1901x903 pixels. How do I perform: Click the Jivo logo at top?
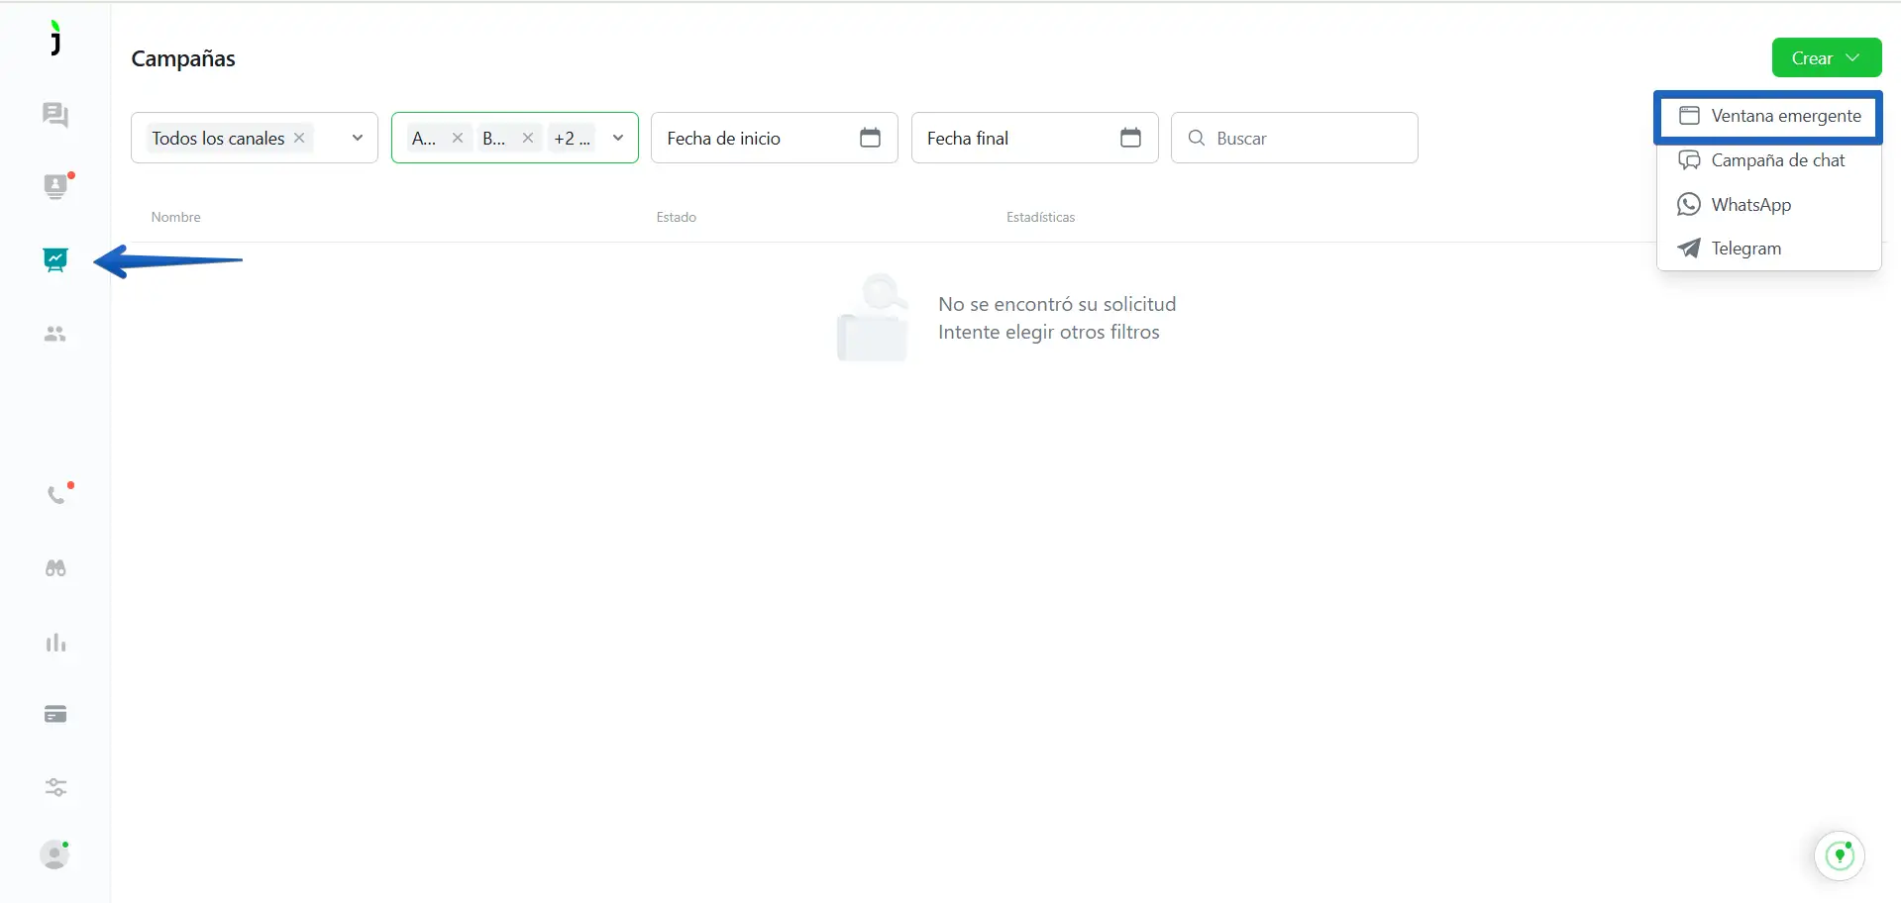pyautogui.click(x=55, y=39)
